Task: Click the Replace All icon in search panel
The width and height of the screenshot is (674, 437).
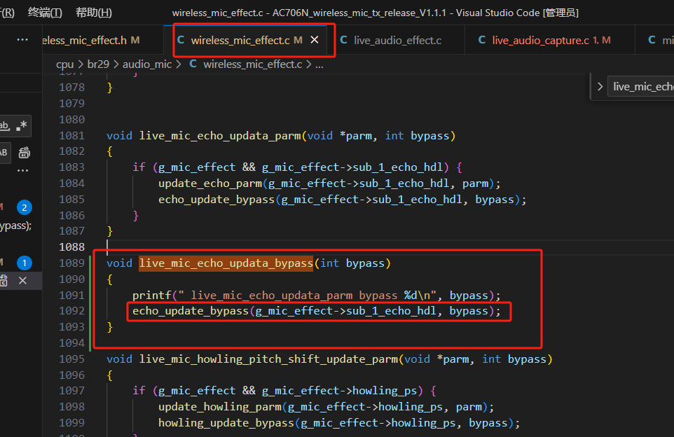Action: pos(24,153)
